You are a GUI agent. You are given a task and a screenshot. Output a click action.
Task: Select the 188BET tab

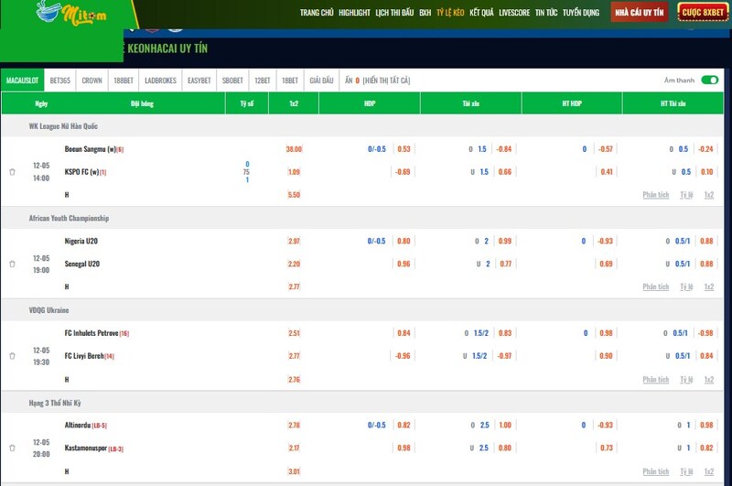point(124,81)
